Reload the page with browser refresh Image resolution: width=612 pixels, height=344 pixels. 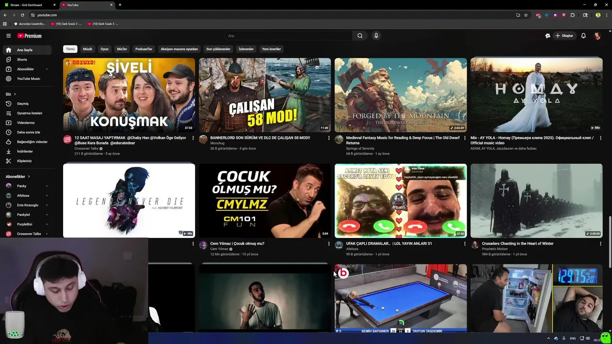[x=22, y=15]
